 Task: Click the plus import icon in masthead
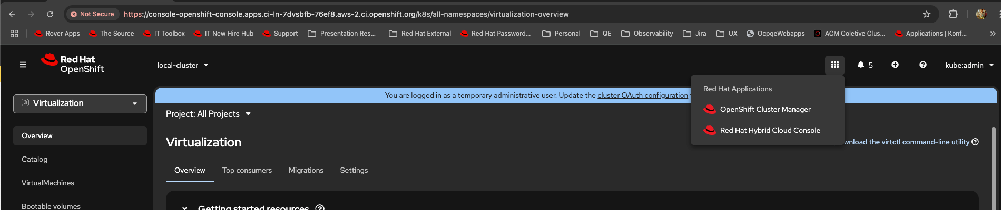pos(895,65)
